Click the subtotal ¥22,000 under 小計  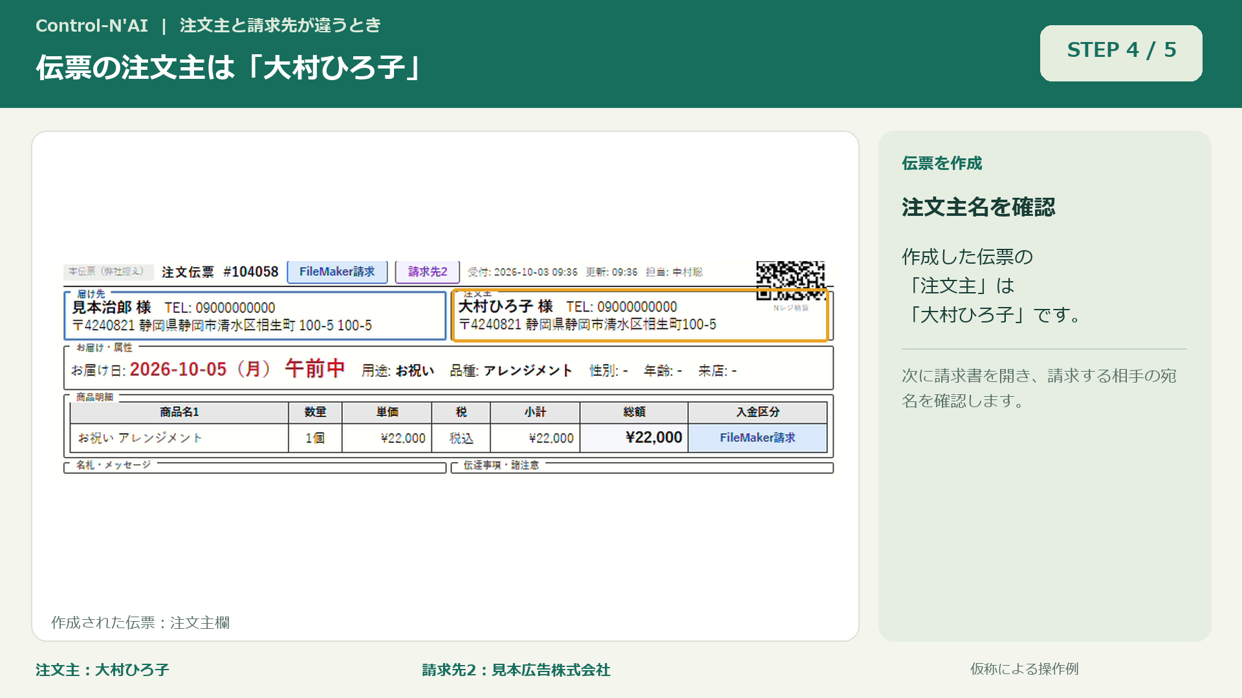coord(535,438)
